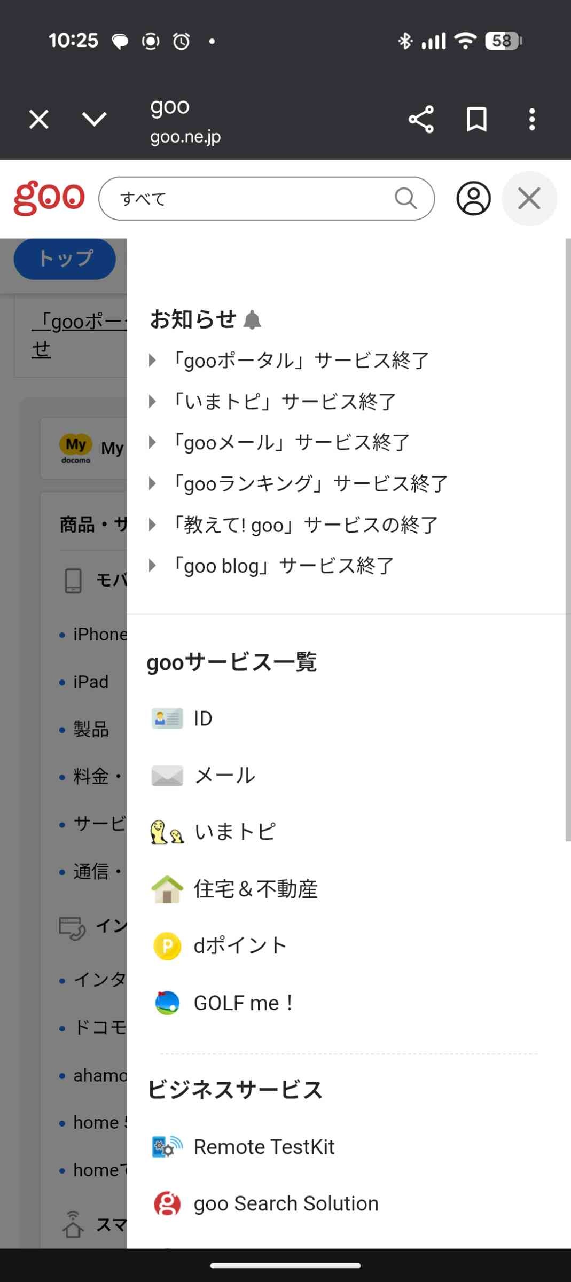Expand the 「gooポータル」サービス終了 notice arrow
Image resolution: width=571 pixels, height=1282 pixels.
[x=152, y=361]
